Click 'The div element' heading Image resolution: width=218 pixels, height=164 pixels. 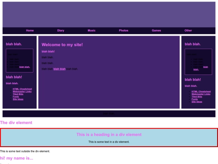(16, 122)
